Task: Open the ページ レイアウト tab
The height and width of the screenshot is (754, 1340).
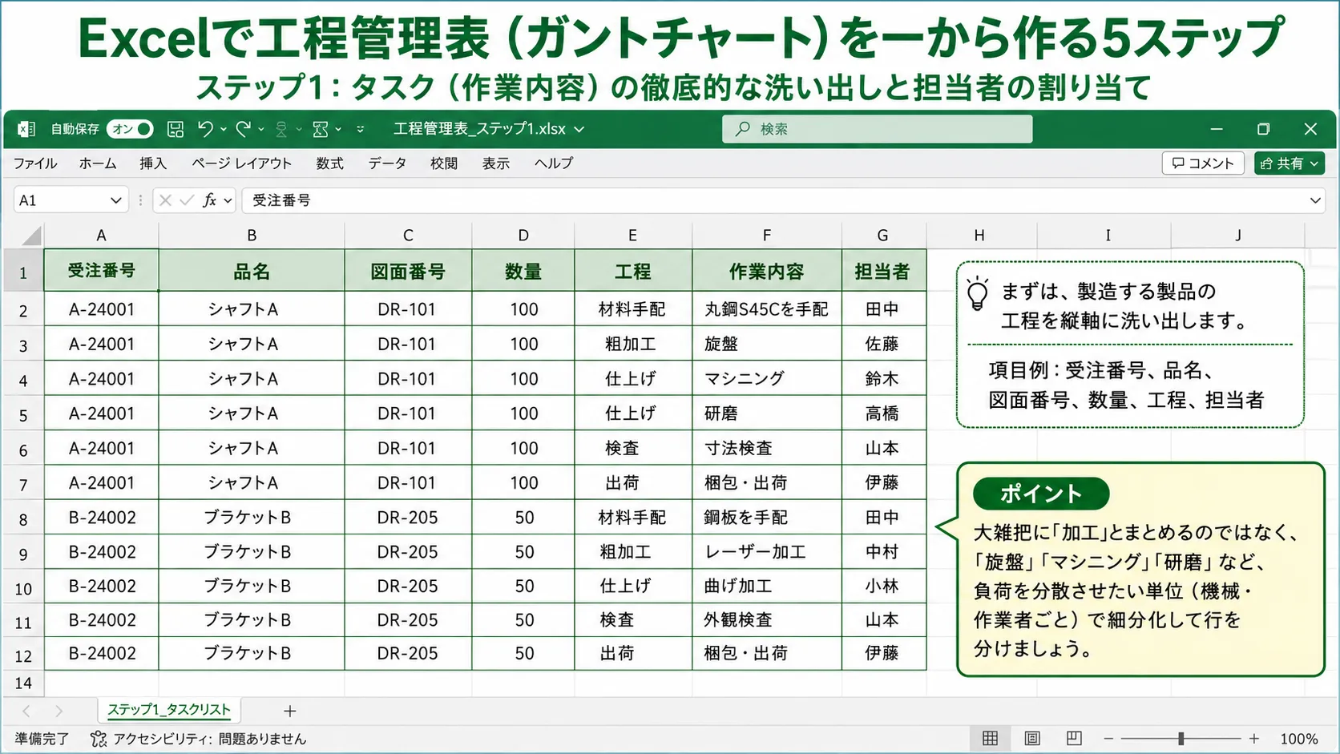Action: click(241, 163)
